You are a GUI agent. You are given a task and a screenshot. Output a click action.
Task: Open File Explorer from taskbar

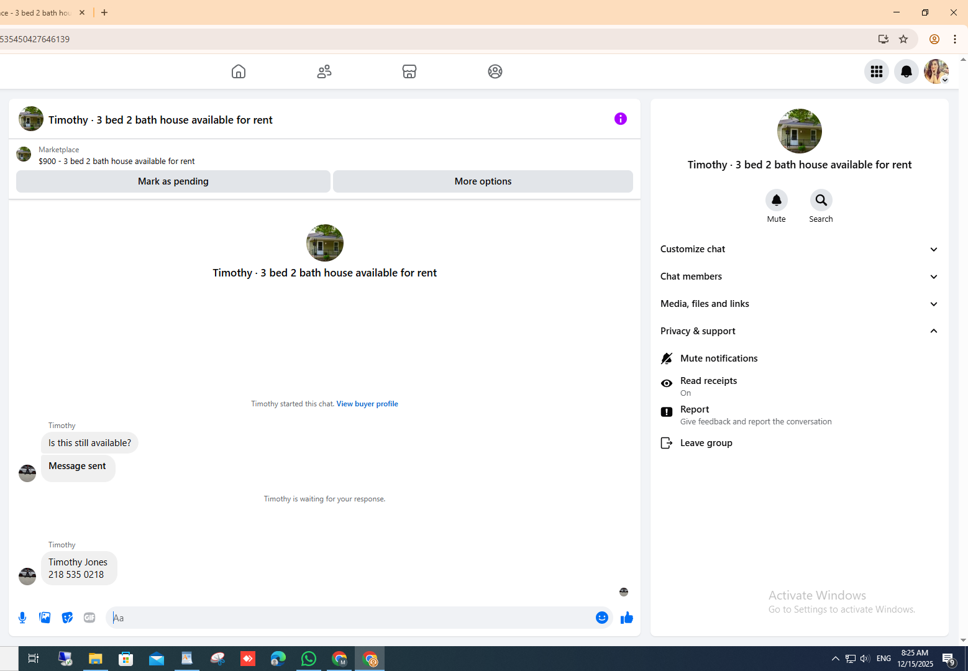[95, 659]
